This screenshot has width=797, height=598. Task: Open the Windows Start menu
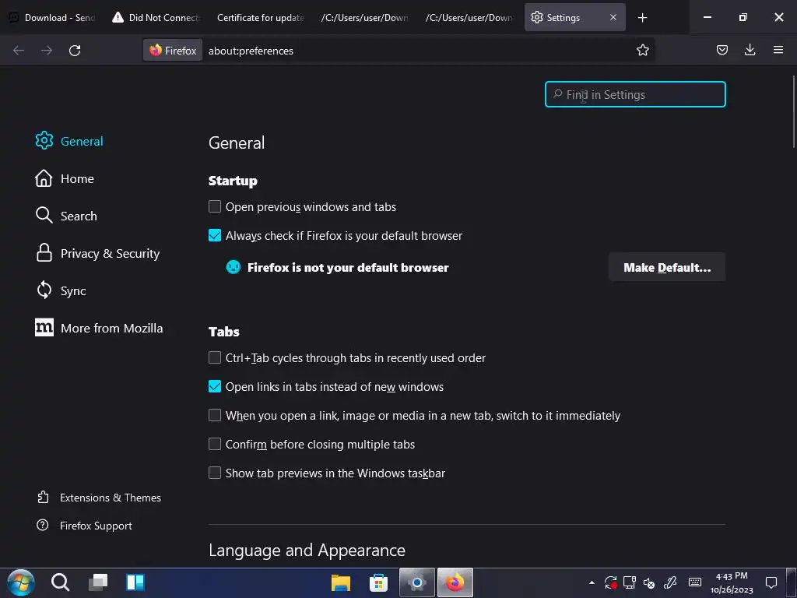21,582
